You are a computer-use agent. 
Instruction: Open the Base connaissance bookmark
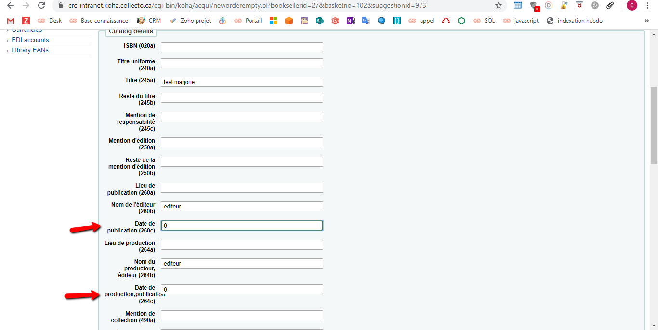click(99, 21)
